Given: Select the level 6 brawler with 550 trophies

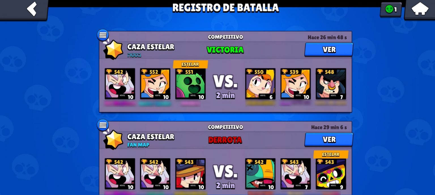Looking at the screenshot, I should pyautogui.click(x=260, y=84).
